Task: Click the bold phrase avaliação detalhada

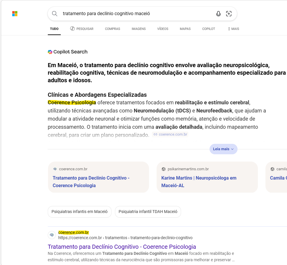Action: pos(179,127)
